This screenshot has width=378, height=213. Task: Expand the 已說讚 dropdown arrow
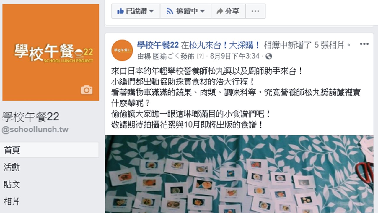151,11
